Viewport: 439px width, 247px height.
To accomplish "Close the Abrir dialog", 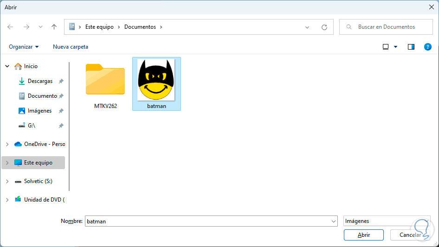I will pyautogui.click(x=432, y=7).
